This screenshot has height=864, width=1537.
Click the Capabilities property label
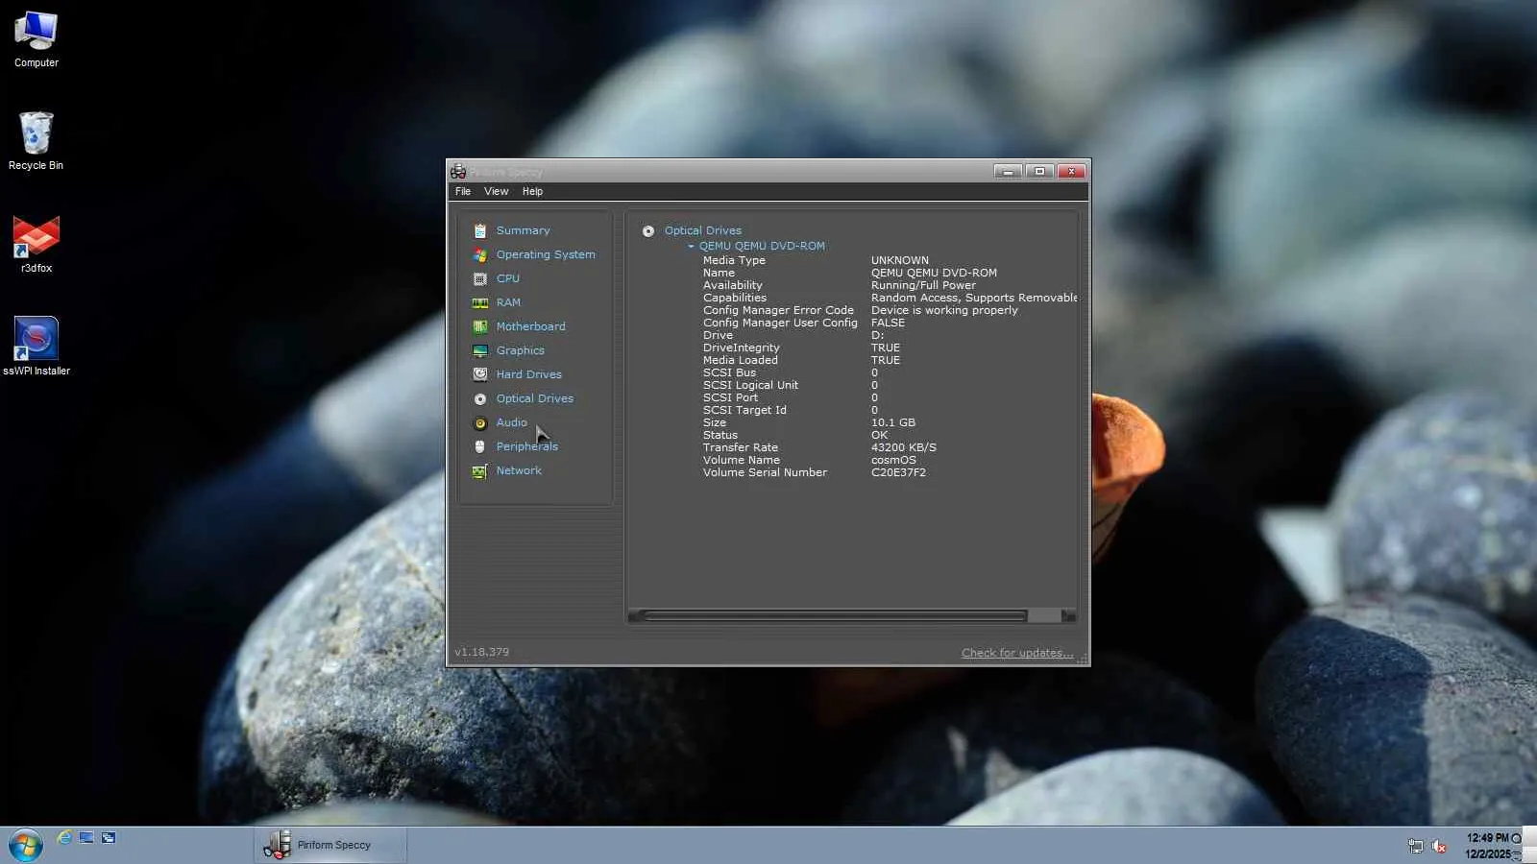coord(735,298)
